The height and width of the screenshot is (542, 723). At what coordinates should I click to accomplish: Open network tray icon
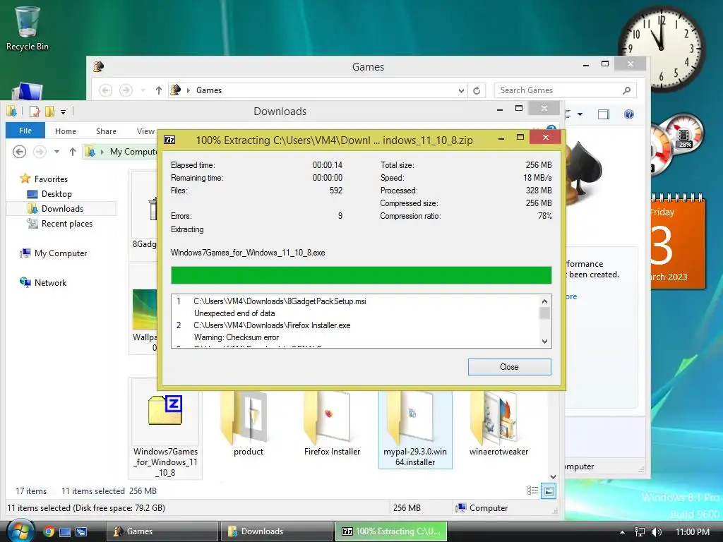click(640, 532)
